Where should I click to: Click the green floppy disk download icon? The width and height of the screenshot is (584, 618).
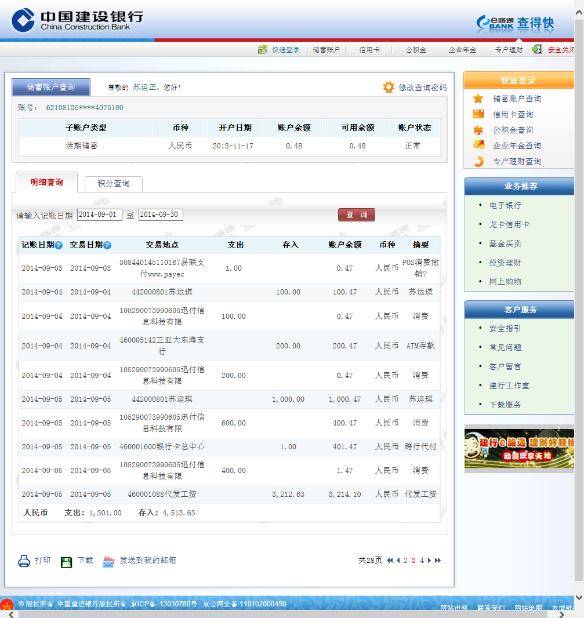tap(66, 562)
